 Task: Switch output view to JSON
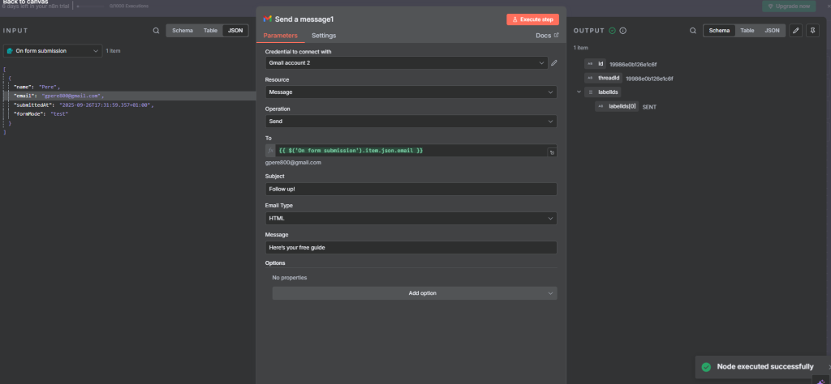point(773,31)
